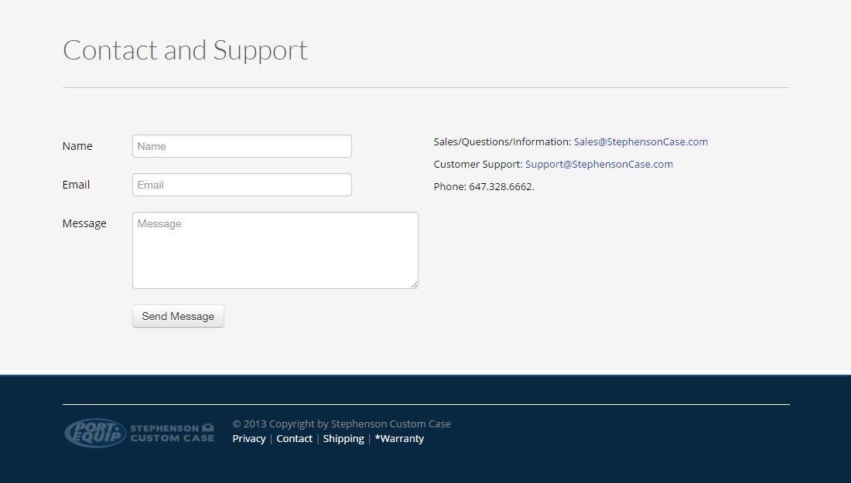
Task: Click the Email field label
Action: pyautogui.click(x=76, y=185)
